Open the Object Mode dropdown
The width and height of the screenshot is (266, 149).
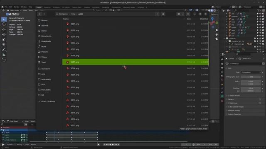(x=14, y=10)
